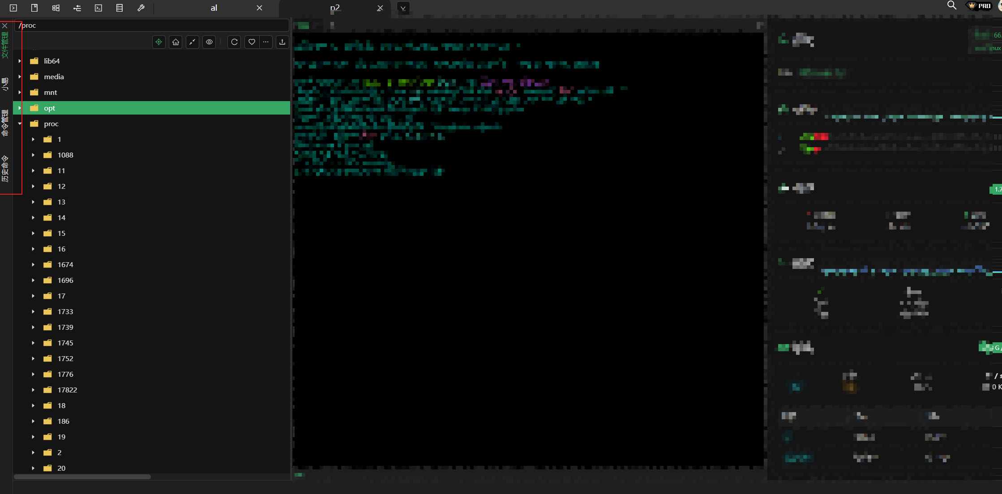This screenshot has height=494, width=1002.
Task: Select folder 18 under proc
Action: click(61, 405)
